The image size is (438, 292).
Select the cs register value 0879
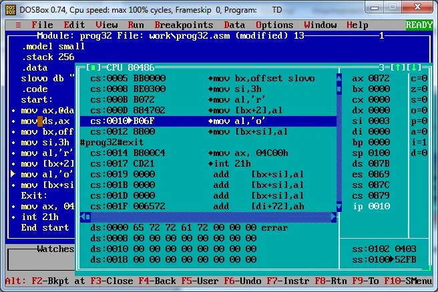[379, 195]
